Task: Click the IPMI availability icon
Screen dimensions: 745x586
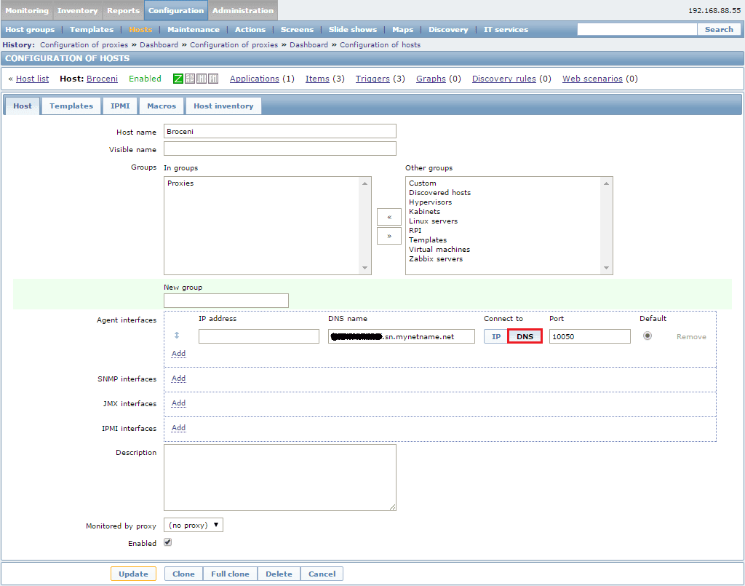Action: (213, 79)
